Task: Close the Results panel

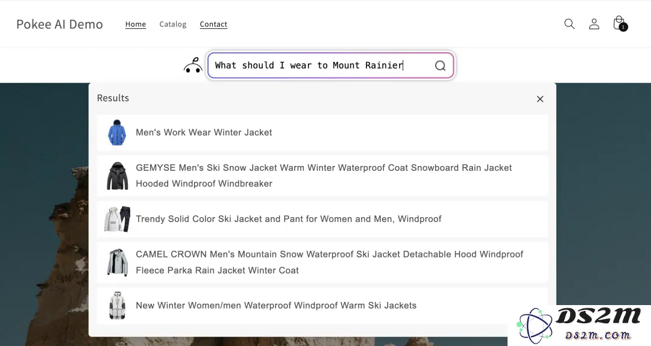Action: click(x=539, y=99)
